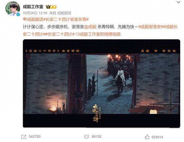Click the 成毅超话 diamond super-topic tag
This screenshot has height=142, width=184.
click(33, 19)
